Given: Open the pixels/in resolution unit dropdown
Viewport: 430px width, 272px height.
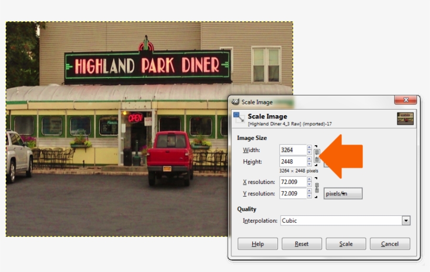Looking at the screenshot, I should pyautogui.click(x=343, y=193).
